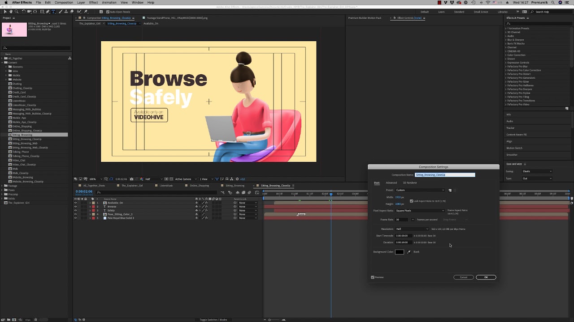The height and width of the screenshot is (322, 574).
Task: Open the Resolution dropdown in dialog
Action: coord(412,229)
